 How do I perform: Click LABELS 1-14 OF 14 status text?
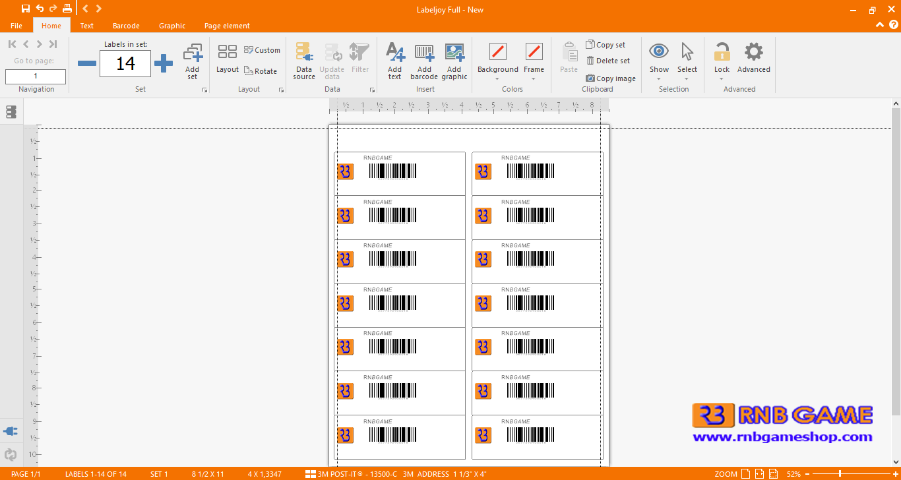click(x=96, y=474)
